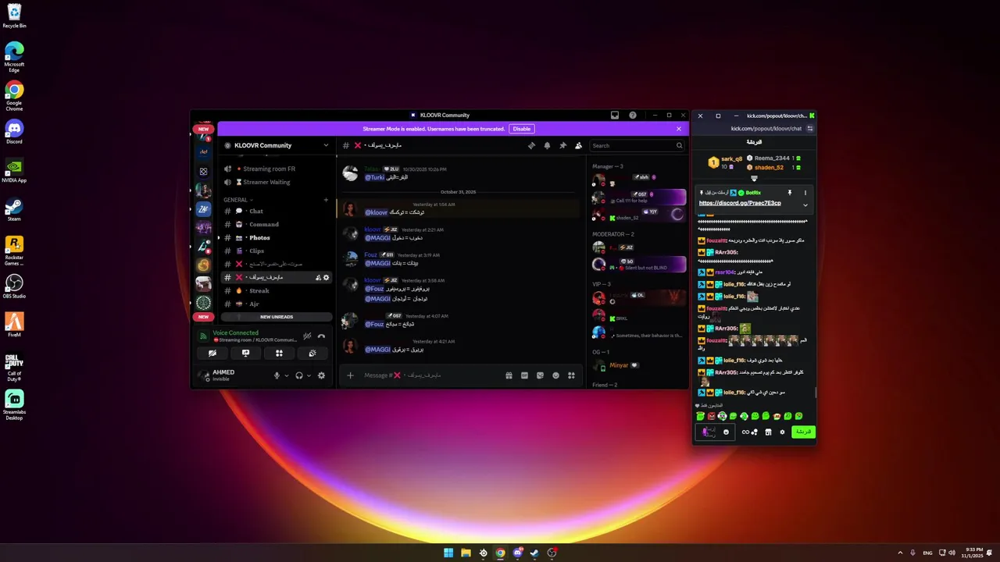1000x562 pixels.
Task: Deafen with the headphones icon
Action: tap(299, 375)
